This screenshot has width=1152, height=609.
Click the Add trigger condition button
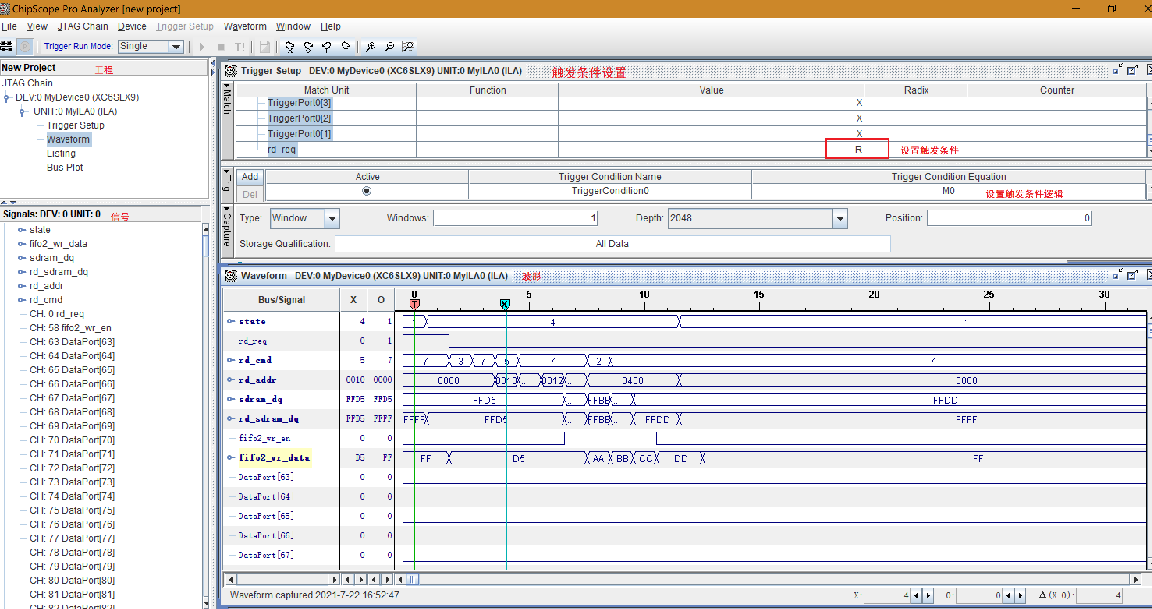point(249,177)
